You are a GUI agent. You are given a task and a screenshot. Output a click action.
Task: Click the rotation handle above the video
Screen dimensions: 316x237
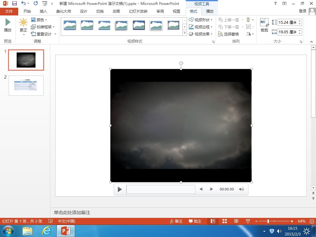pyautogui.click(x=181, y=64)
